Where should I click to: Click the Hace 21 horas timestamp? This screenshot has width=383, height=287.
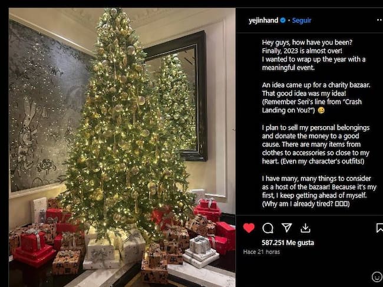click(260, 252)
